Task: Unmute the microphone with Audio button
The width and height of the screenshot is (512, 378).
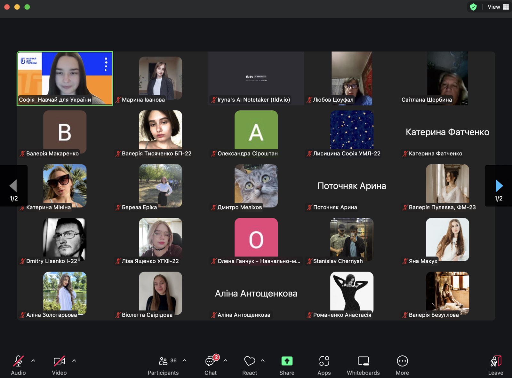Action: pyautogui.click(x=18, y=361)
